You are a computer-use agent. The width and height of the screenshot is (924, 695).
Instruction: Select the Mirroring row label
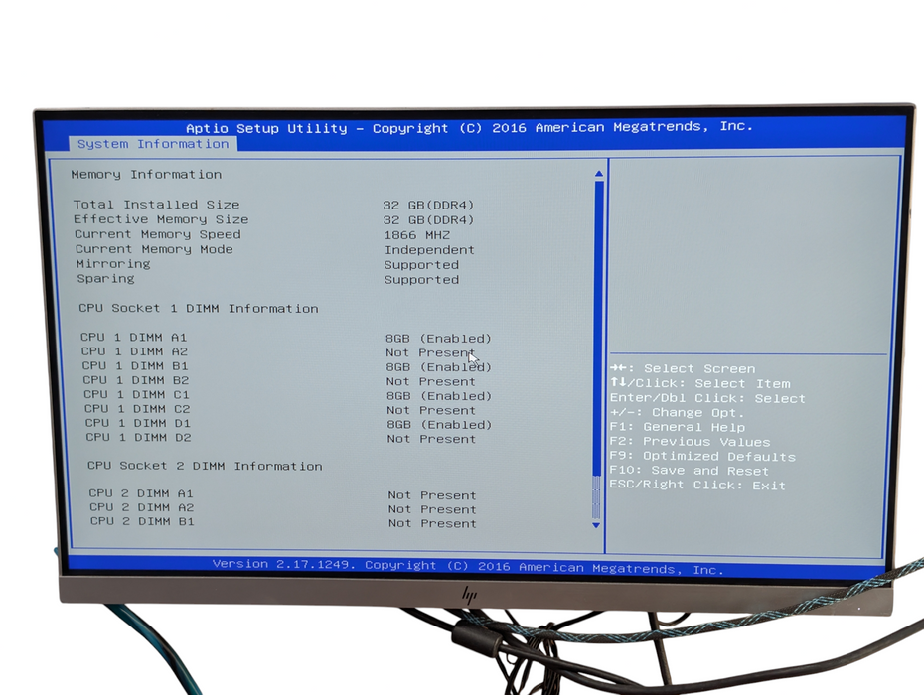[113, 264]
